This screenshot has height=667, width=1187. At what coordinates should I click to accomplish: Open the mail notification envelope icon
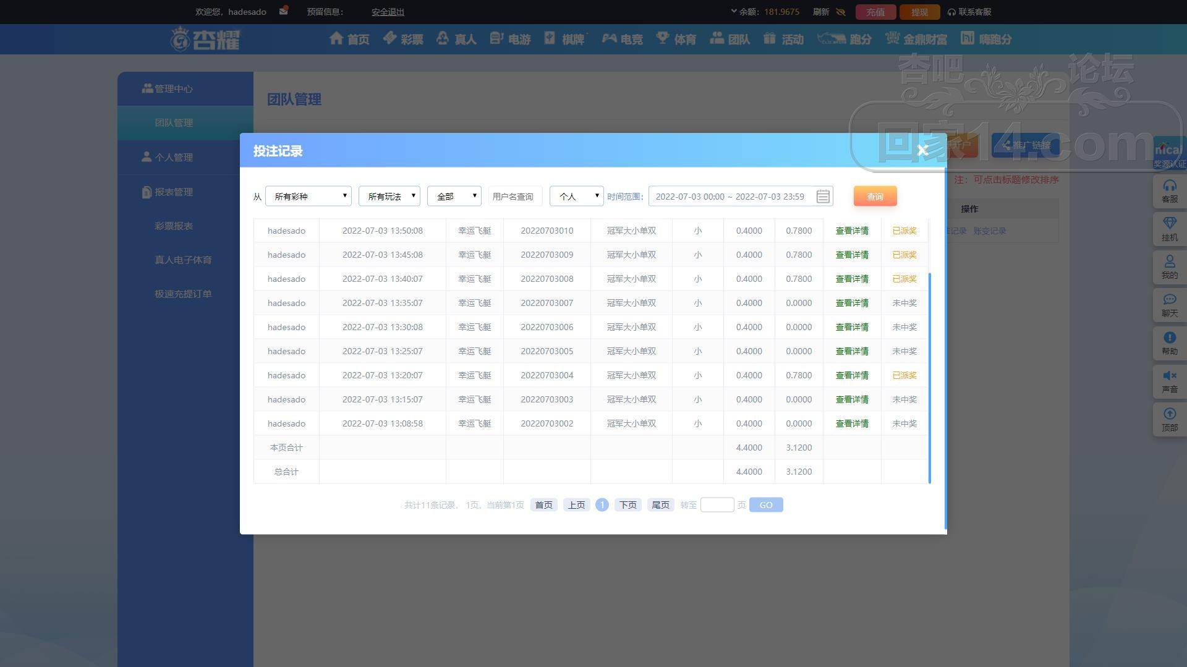[284, 11]
